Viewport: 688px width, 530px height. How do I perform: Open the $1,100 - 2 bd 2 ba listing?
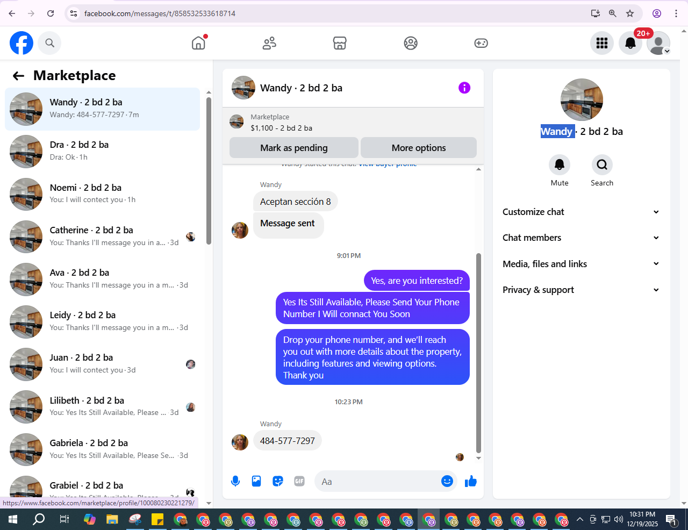coord(281,128)
